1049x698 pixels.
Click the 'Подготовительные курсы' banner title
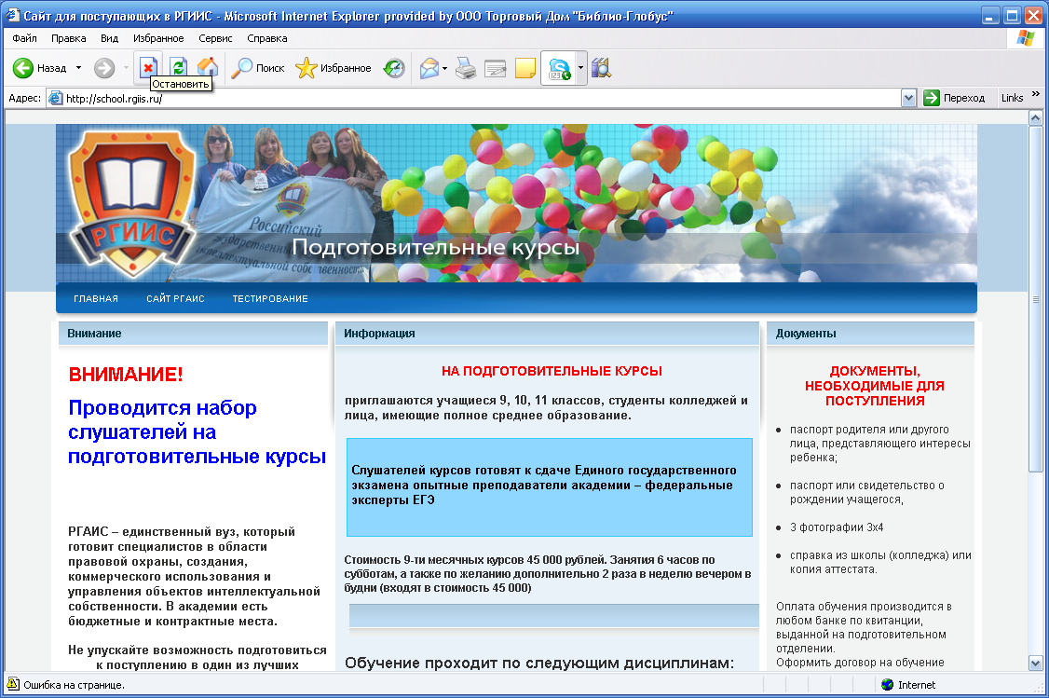436,248
